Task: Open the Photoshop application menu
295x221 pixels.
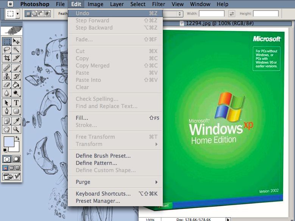Action: click(35, 4)
